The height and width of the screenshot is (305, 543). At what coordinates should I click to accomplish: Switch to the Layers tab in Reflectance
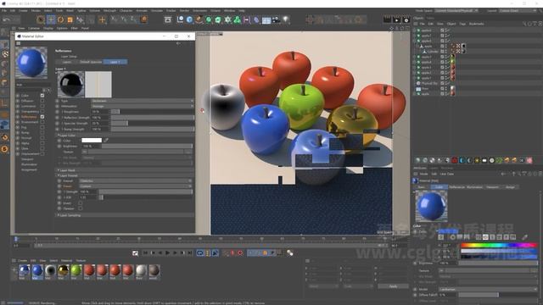[x=66, y=62]
